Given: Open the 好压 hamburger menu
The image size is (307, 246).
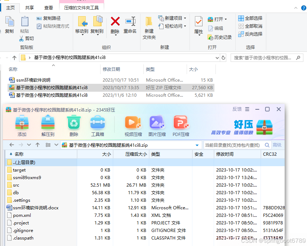Looking at the screenshot, I should pos(247,109).
